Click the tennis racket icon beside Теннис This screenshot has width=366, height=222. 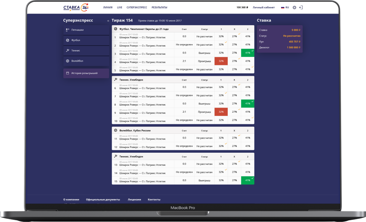point(68,51)
